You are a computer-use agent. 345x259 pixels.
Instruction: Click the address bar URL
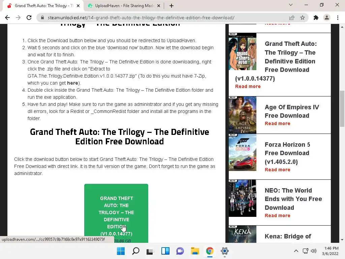click(x=141, y=18)
